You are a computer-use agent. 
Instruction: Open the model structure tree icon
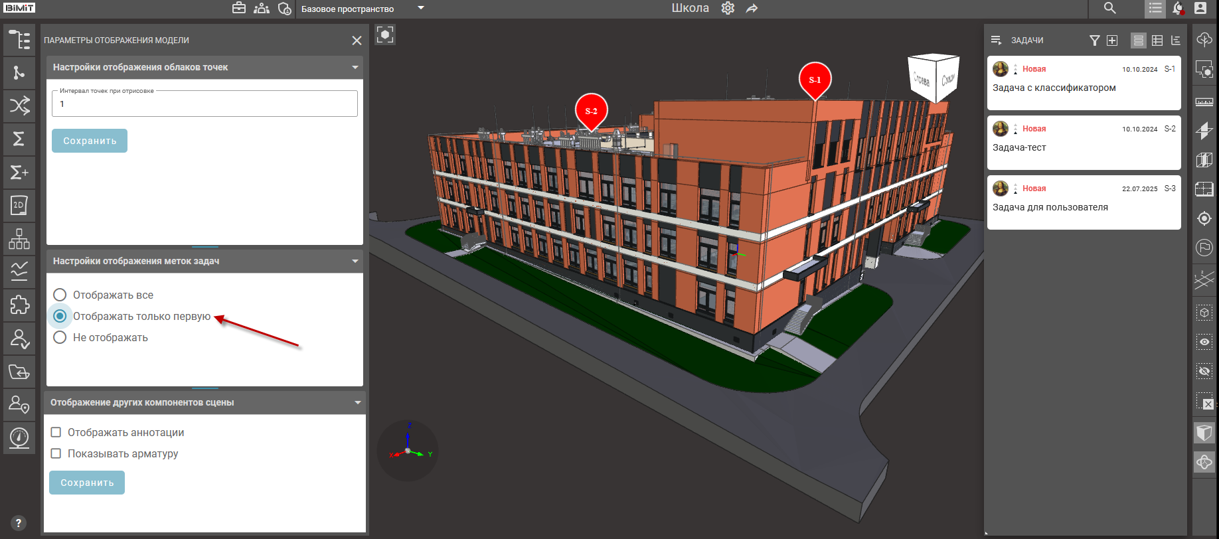[19, 40]
